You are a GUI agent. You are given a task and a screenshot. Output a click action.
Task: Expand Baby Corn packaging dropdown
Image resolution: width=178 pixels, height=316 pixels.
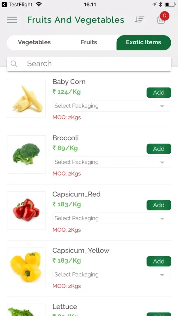pyautogui.click(x=112, y=106)
